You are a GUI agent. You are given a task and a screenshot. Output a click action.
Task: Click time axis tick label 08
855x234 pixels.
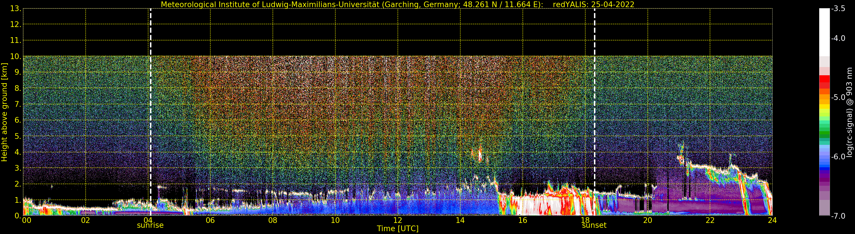click(x=272, y=220)
